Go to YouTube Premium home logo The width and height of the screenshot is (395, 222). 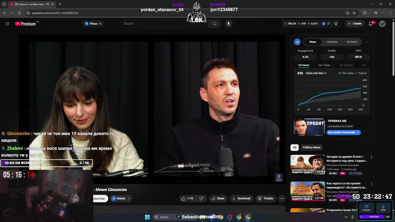(x=26, y=23)
